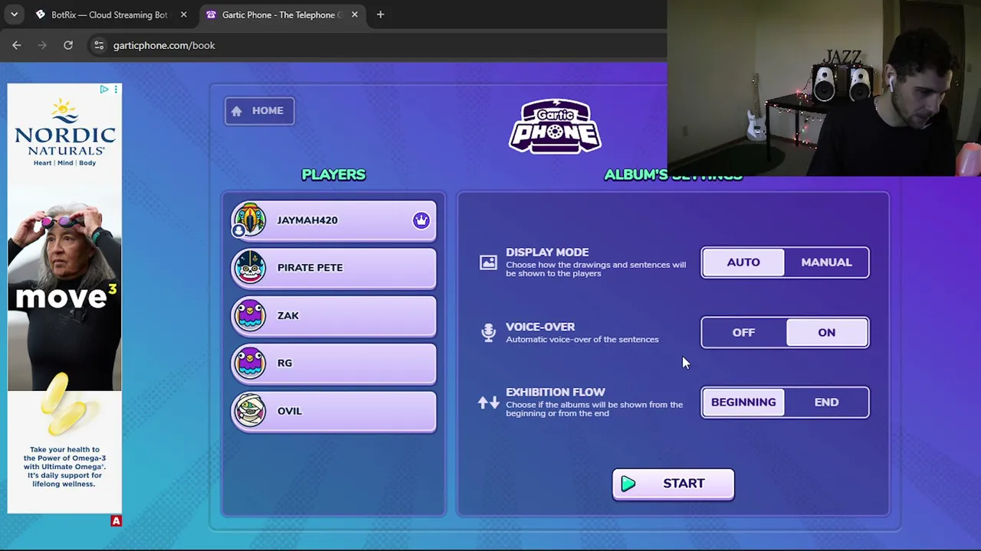Click the PLAYERS heading

333,174
